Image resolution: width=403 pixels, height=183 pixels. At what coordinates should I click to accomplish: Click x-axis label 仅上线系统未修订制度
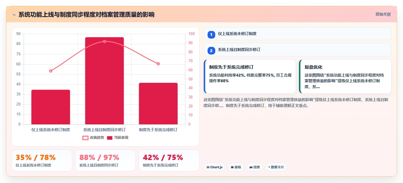click(x=51, y=130)
